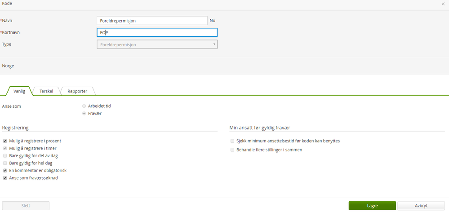Toggle Mulig å registrere i prosent checkbox

pyautogui.click(x=5, y=141)
